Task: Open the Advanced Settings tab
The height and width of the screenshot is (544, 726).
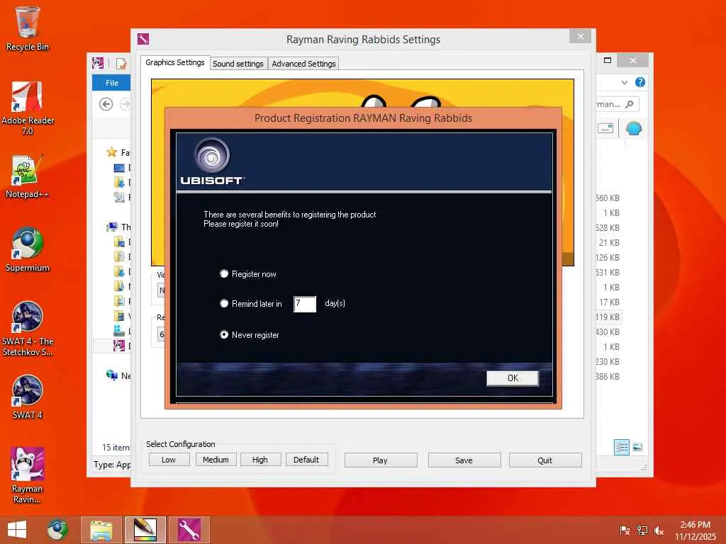Action: click(303, 64)
